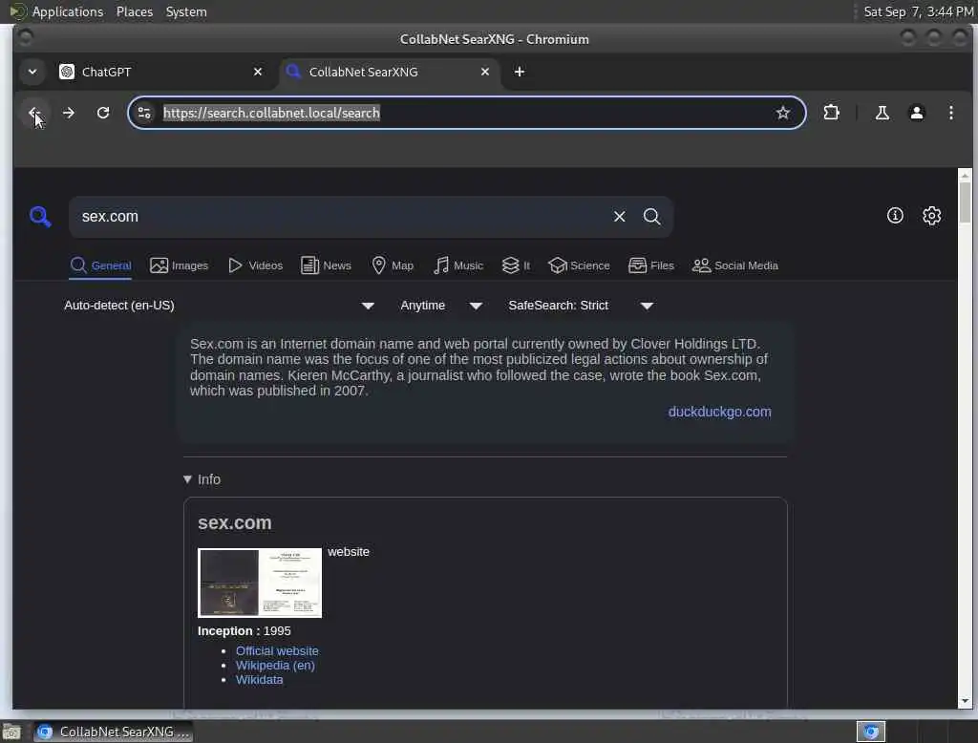
Task: Click the SearXNG magnifier logo
Action: (x=40, y=217)
